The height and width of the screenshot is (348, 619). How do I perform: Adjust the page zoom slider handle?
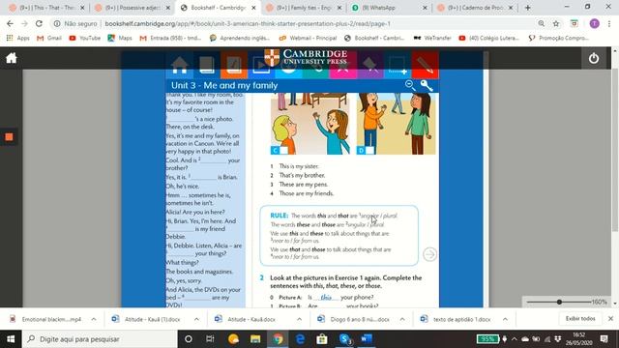click(559, 302)
